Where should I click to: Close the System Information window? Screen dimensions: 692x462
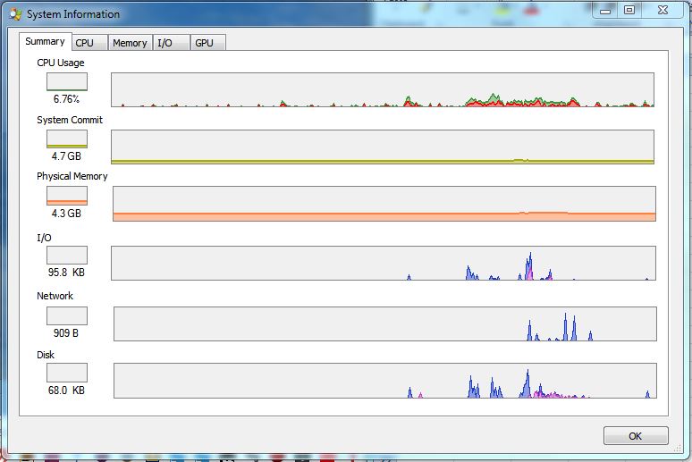(x=662, y=10)
